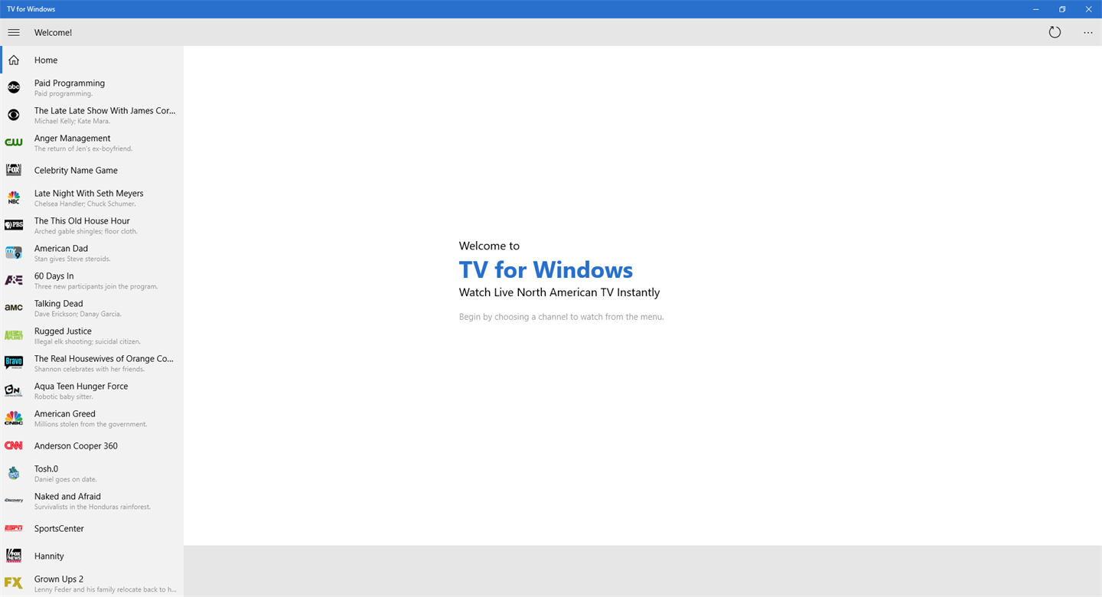Click the CBS eye channel icon
This screenshot has height=597, width=1102.
point(14,115)
